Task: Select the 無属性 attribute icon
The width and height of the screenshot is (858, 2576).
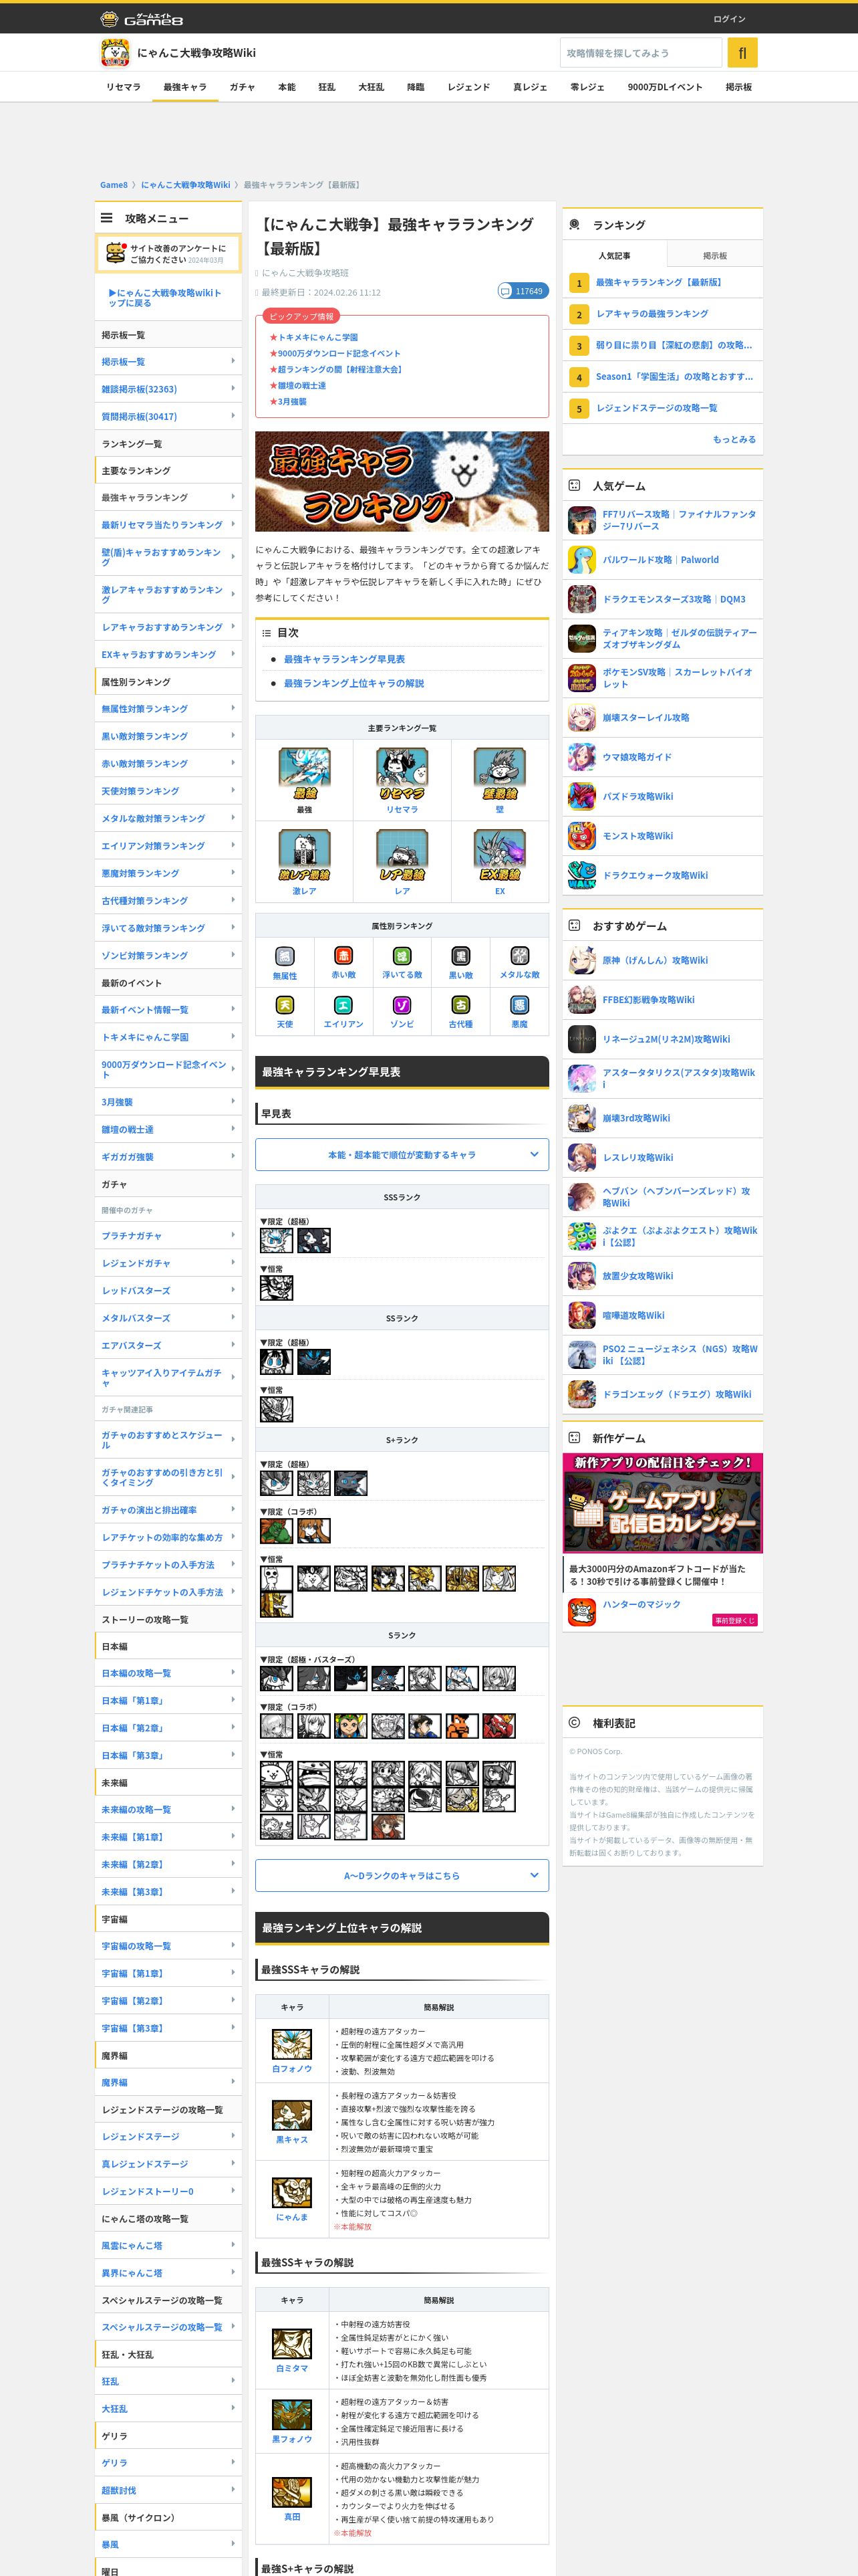Action: point(285,956)
